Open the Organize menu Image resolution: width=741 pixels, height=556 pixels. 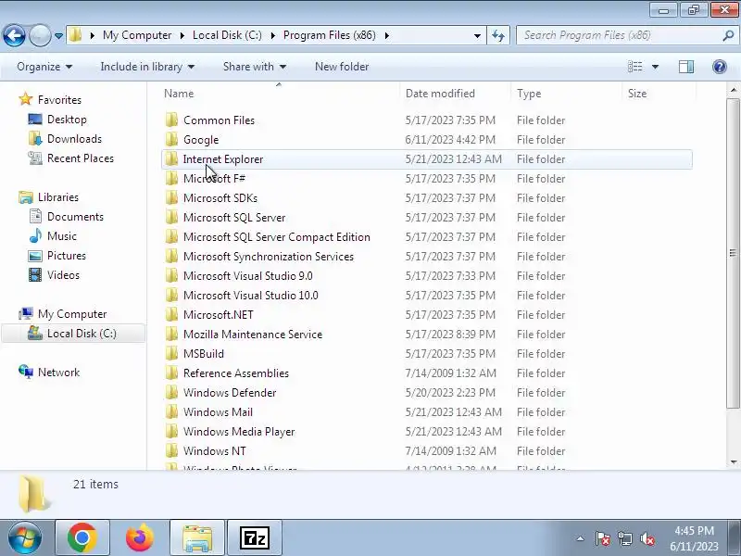coord(44,67)
